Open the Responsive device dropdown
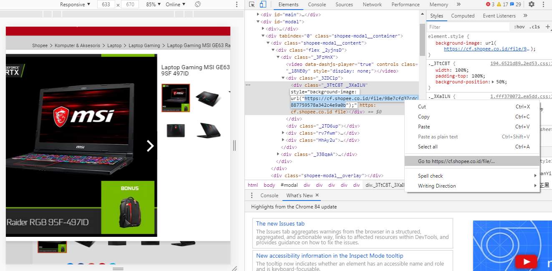Viewport: 552px width, 271px height. point(75,4)
